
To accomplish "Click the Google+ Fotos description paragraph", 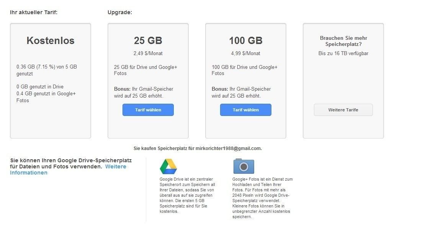I will [x=262, y=198].
